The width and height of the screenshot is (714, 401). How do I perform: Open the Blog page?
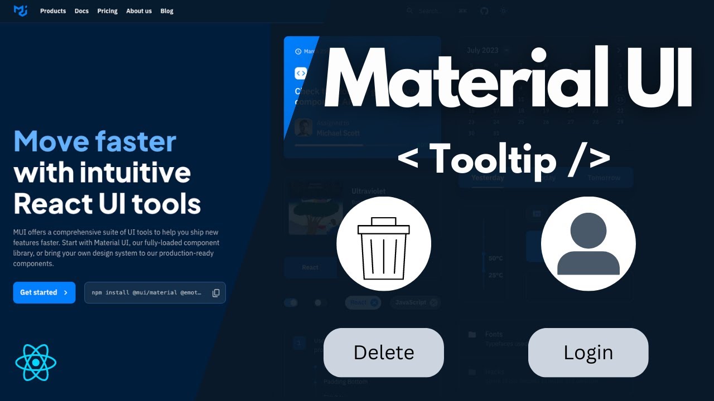pyautogui.click(x=167, y=11)
